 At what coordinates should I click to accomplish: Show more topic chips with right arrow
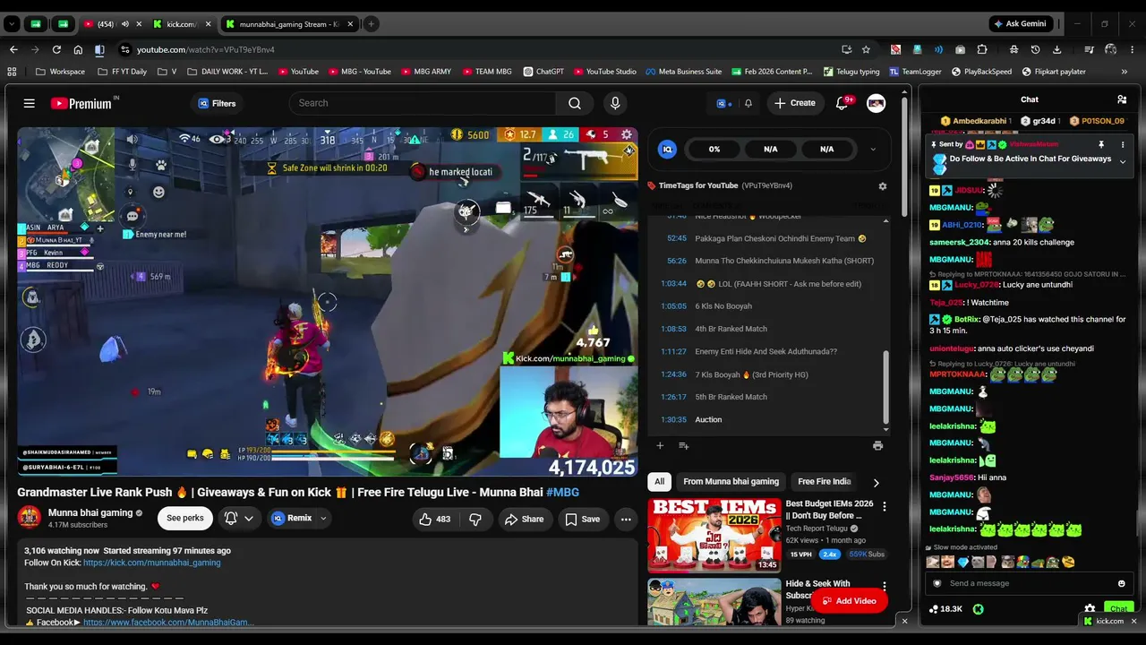tap(876, 482)
